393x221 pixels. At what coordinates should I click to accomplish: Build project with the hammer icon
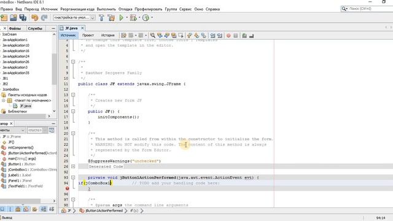pyautogui.click(x=101, y=18)
